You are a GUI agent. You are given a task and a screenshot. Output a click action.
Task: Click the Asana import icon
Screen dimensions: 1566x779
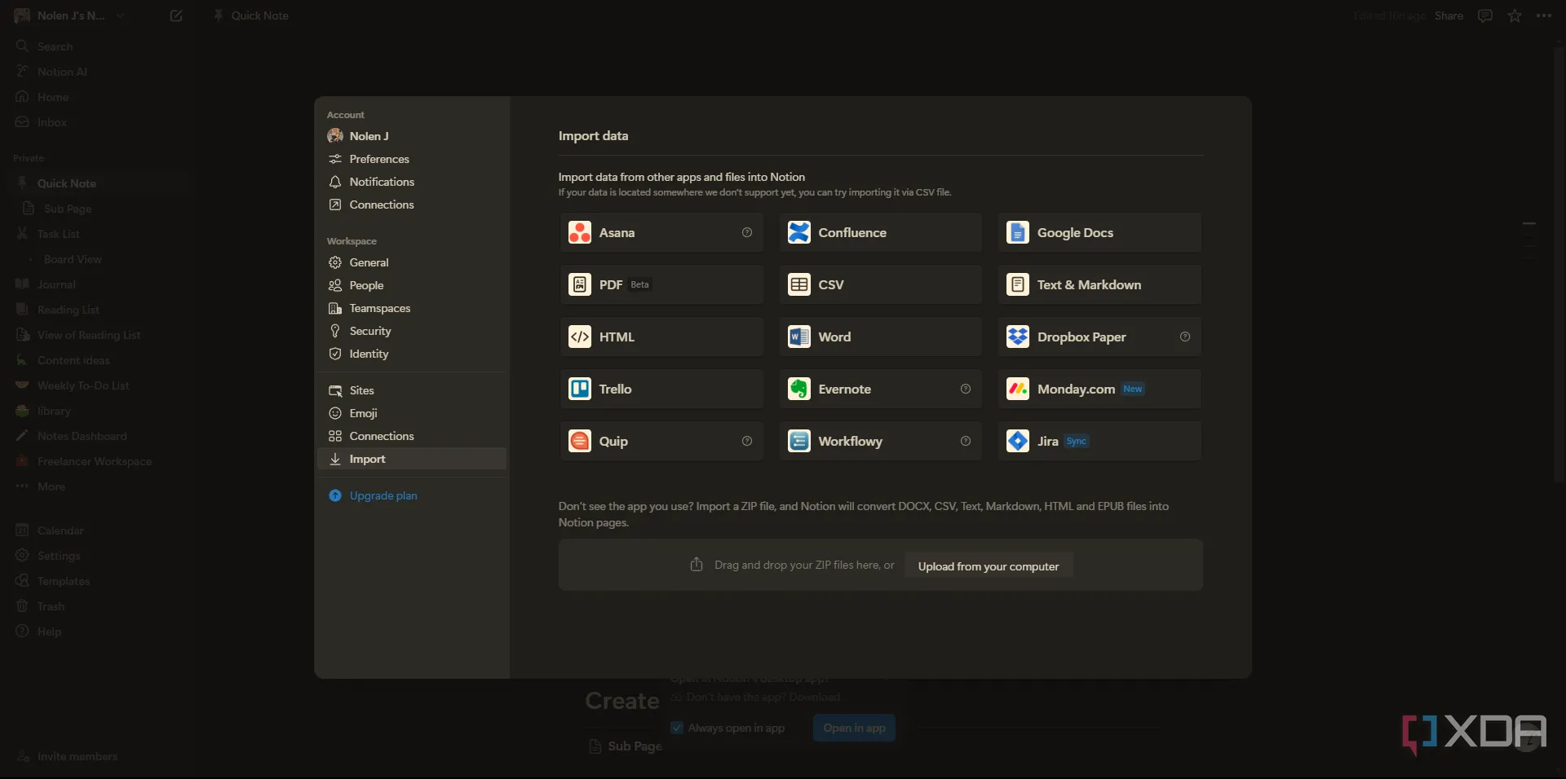click(x=579, y=233)
